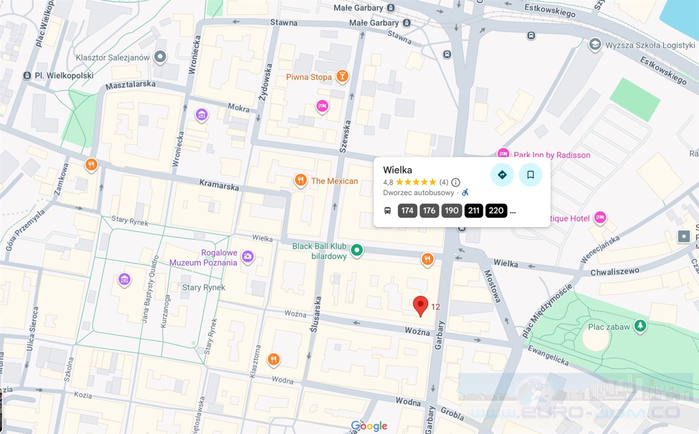Viewport: 699px width, 434px height.
Task: Click the bus icon before route 174
Action: 387,211
